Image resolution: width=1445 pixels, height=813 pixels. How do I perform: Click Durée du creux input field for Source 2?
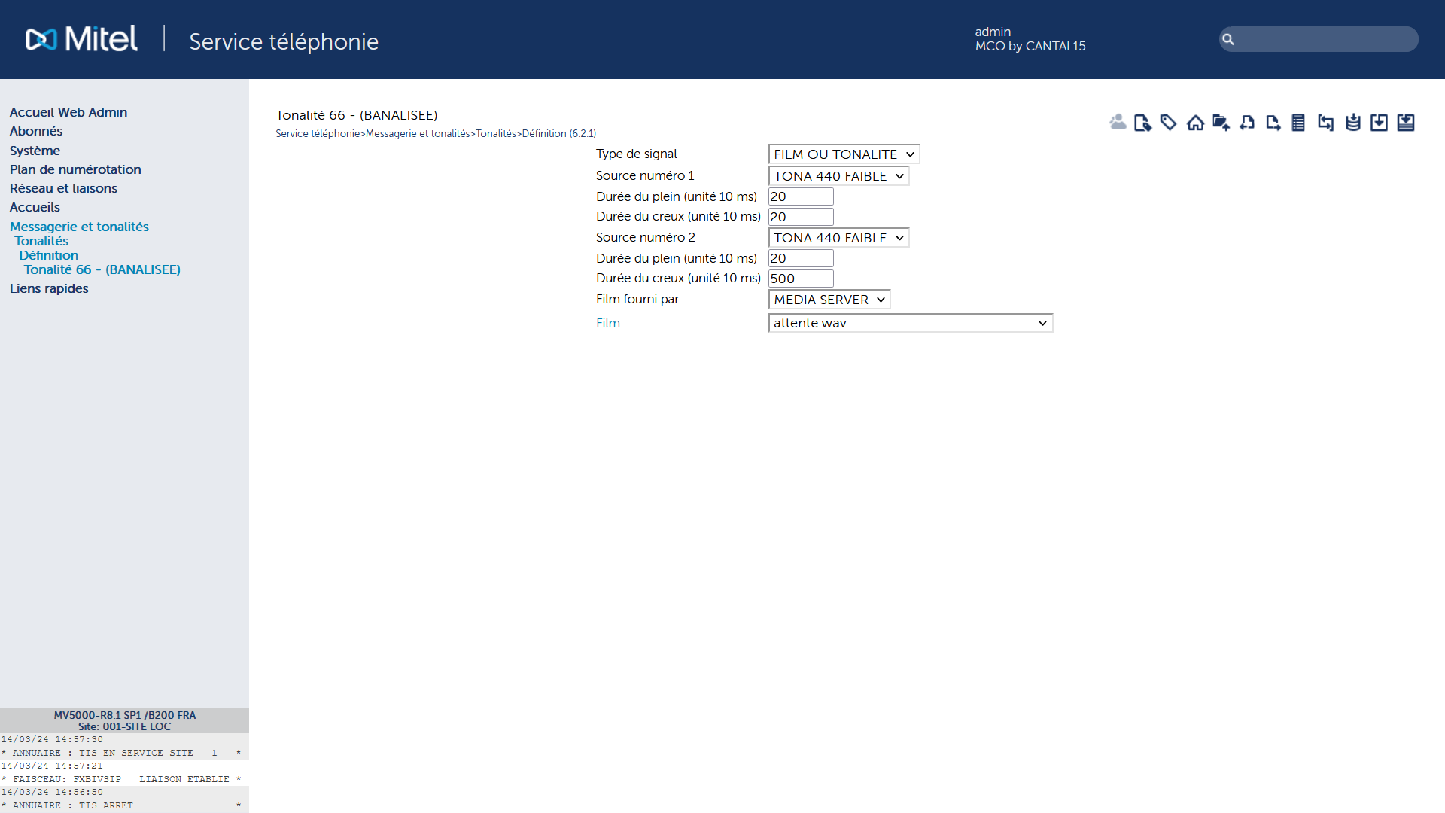[x=802, y=278]
